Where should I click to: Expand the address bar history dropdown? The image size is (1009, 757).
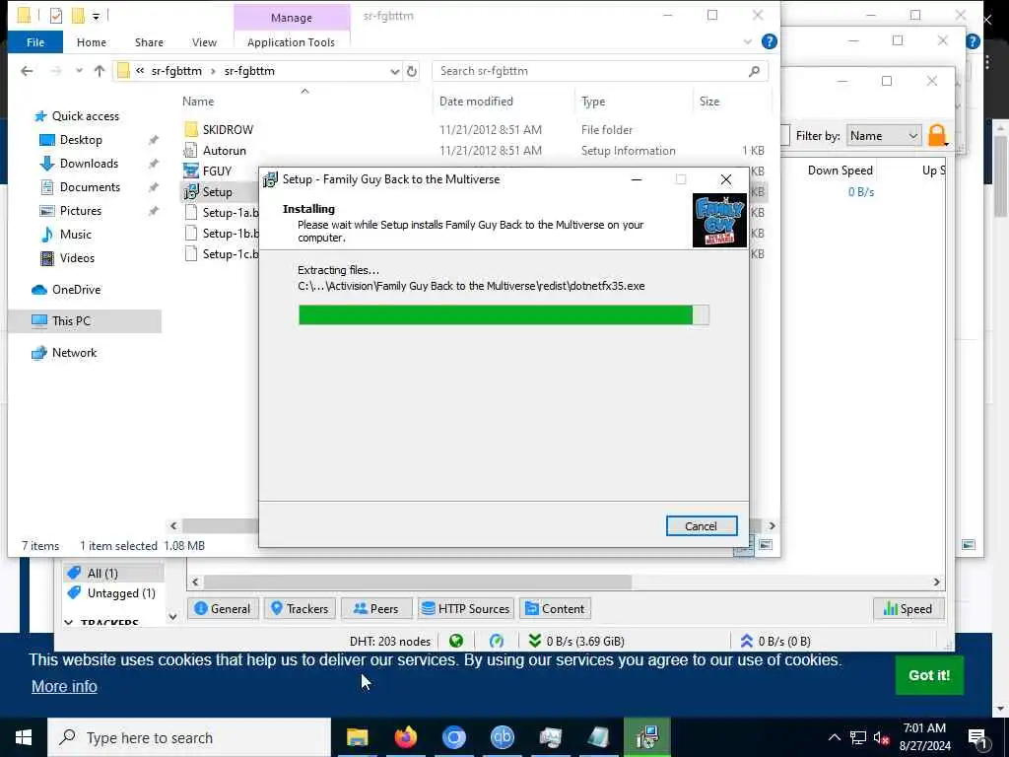click(x=394, y=71)
